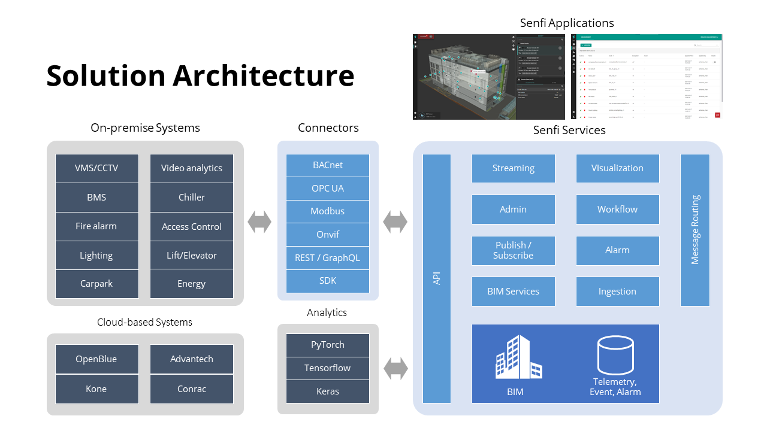Enable the Alarm service block
Viewport: 767px width, 431px height.
[x=617, y=250]
